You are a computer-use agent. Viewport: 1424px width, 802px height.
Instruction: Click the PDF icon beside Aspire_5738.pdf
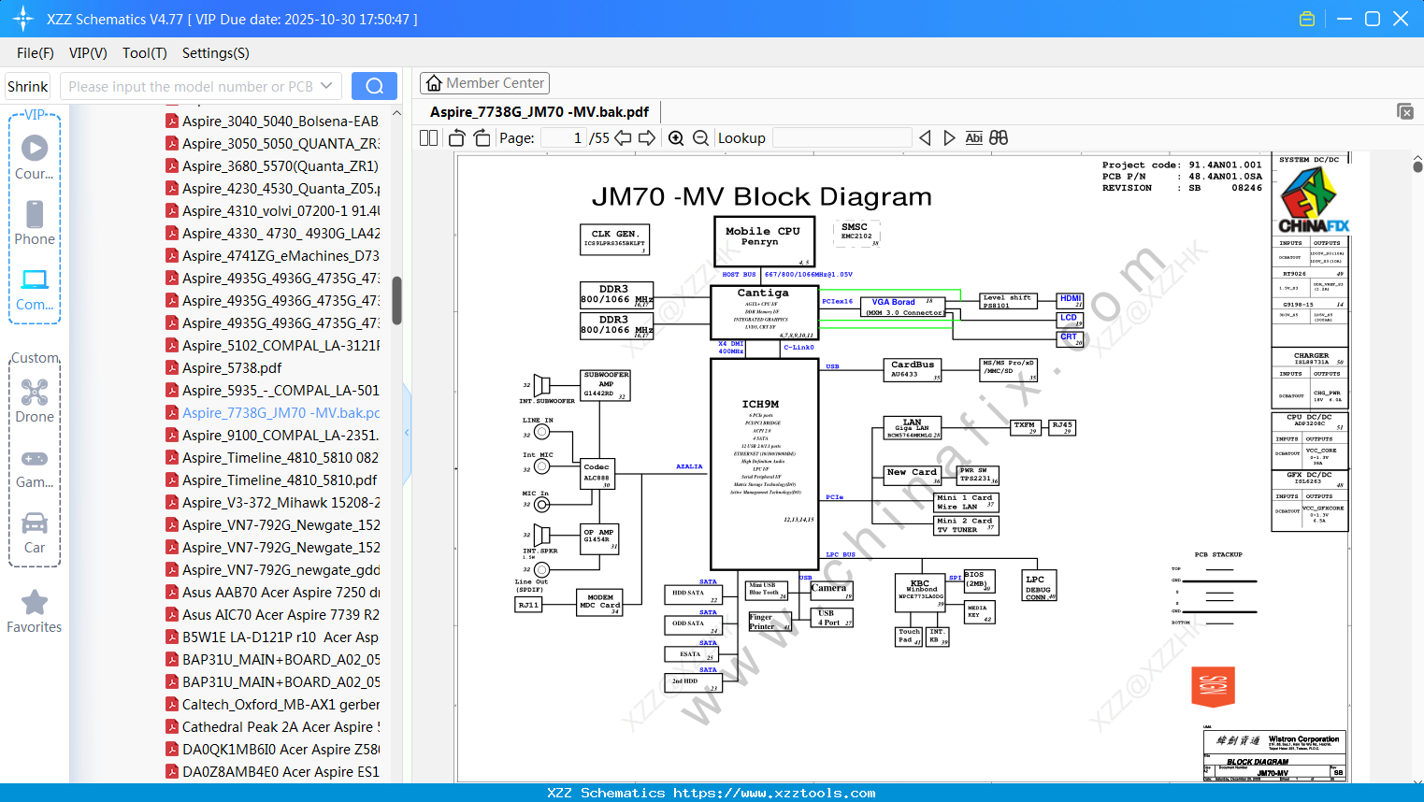click(x=172, y=368)
